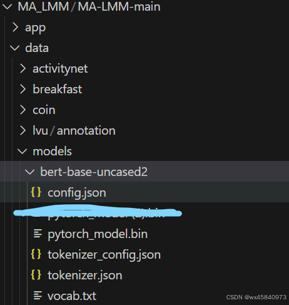Click the MA_LMM path segment
289x305 pixels.
(x=43, y=7)
